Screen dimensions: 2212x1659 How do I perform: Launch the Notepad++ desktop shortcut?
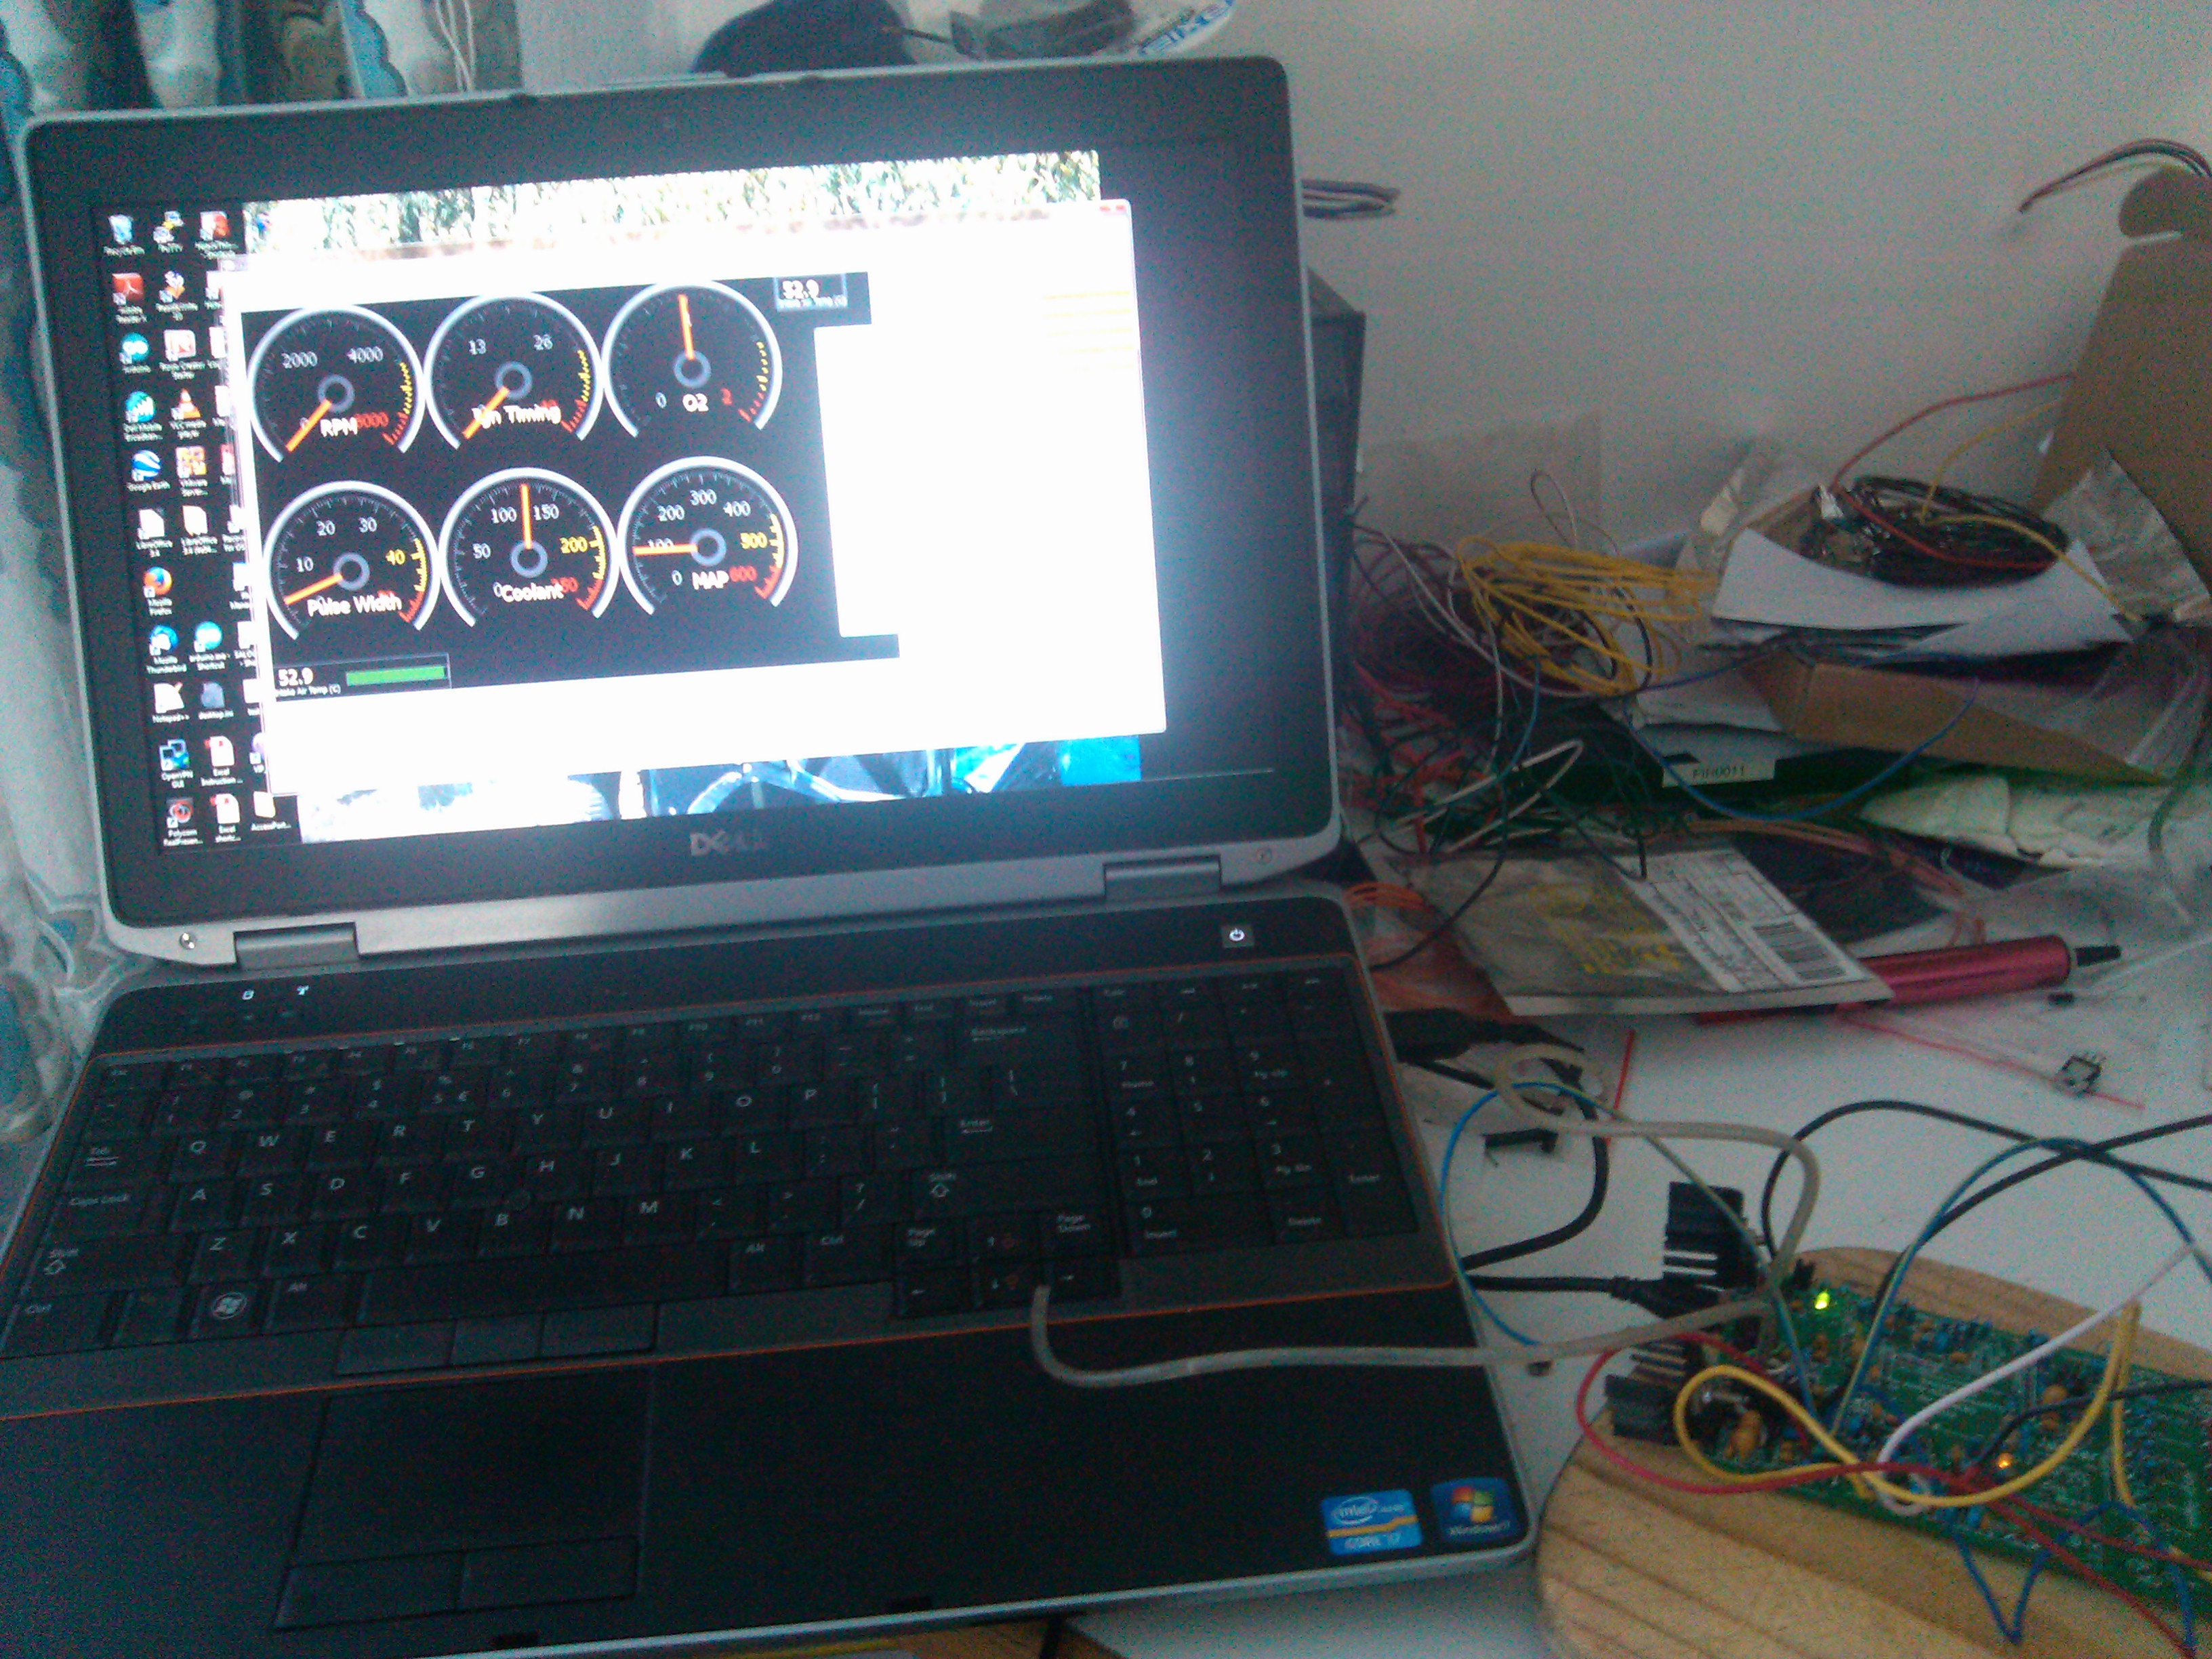coord(168,699)
